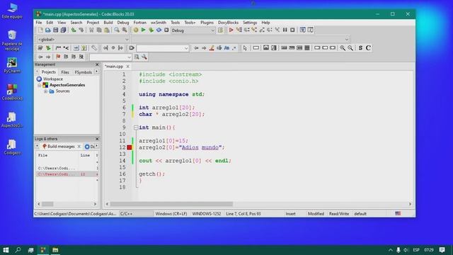Viewport: 453px width, 255px height.
Task: Switch to the FSymbols tab
Action: tap(84, 72)
